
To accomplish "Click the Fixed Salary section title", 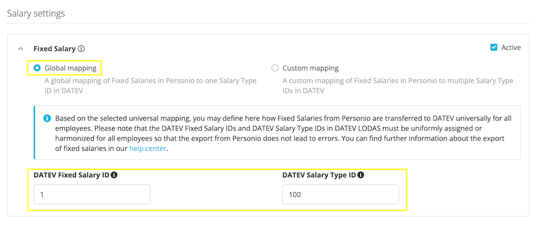I will click(x=54, y=49).
